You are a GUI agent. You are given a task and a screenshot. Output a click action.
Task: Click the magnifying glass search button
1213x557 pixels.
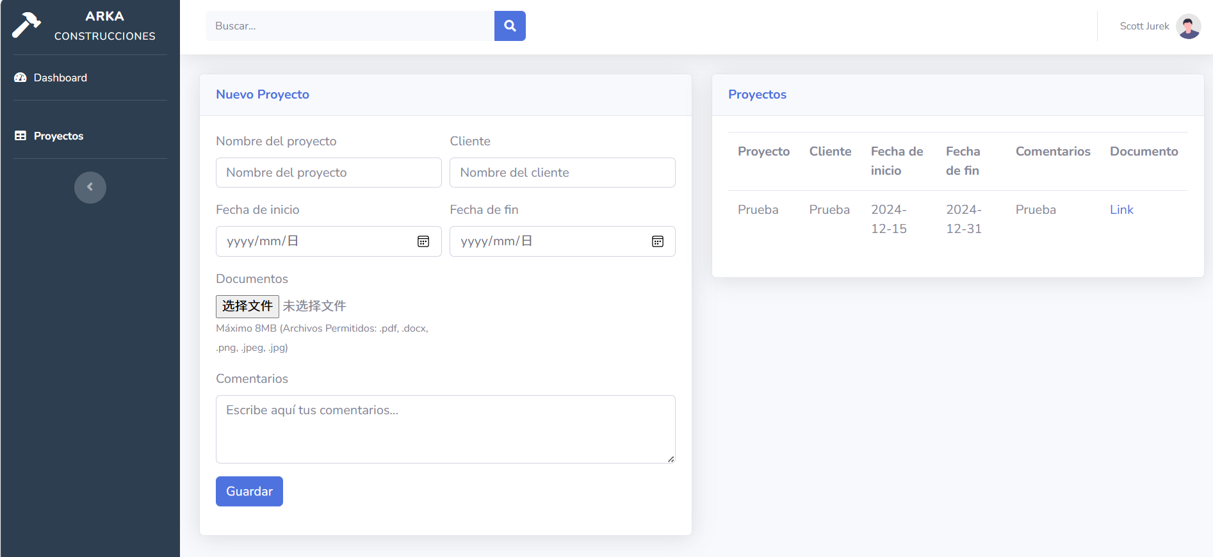(510, 26)
